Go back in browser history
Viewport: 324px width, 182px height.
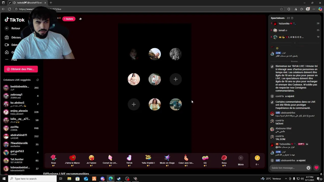[x=3, y=9]
